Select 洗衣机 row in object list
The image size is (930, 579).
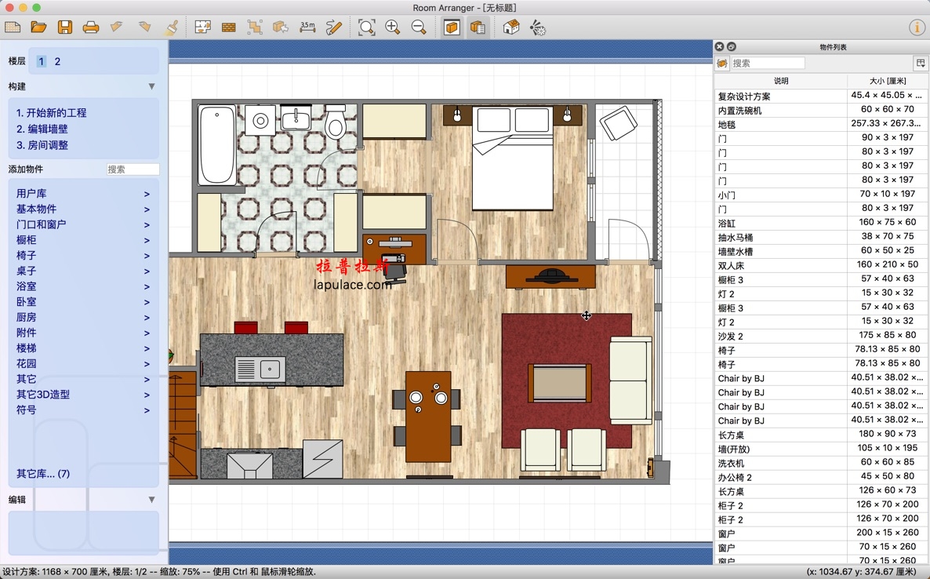pos(821,463)
